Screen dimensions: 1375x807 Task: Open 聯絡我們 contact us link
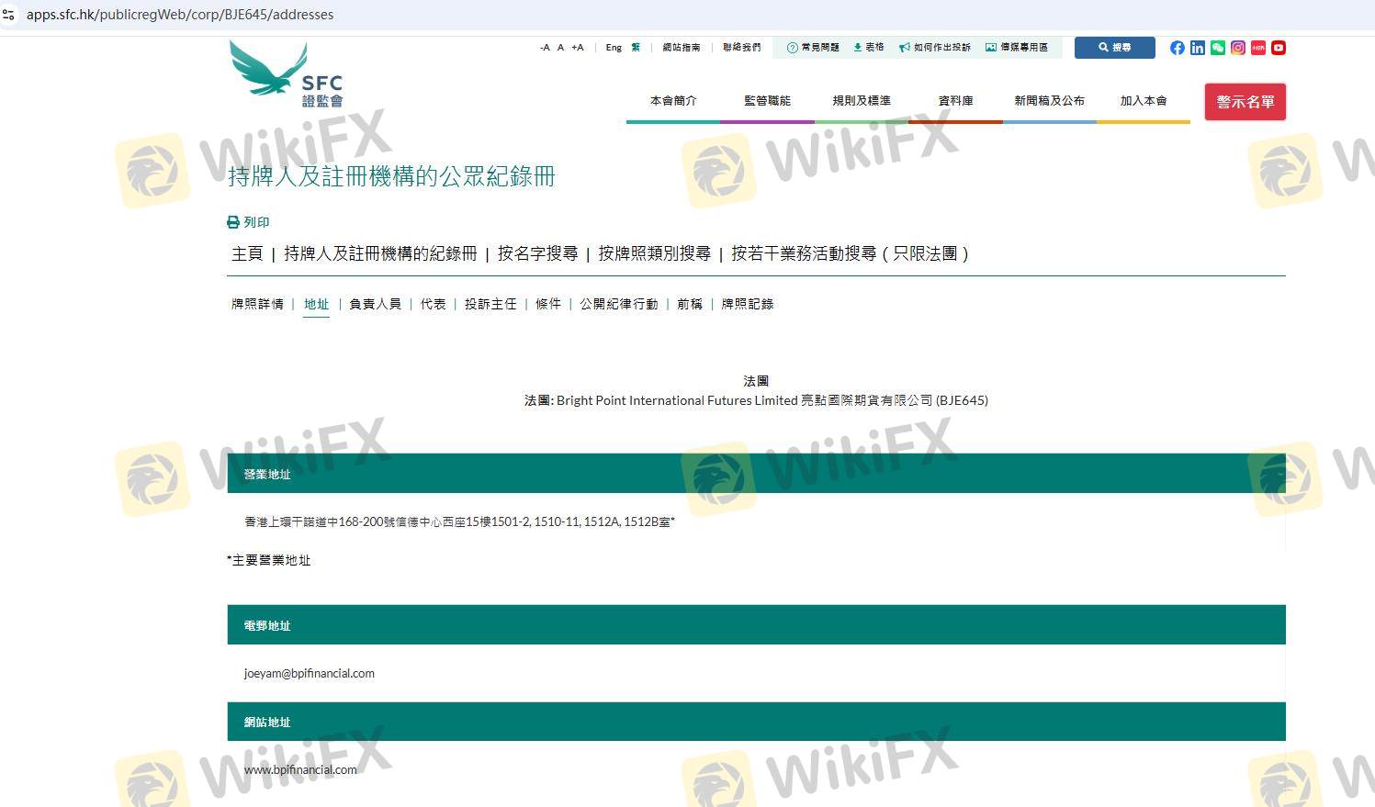point(742,48)
